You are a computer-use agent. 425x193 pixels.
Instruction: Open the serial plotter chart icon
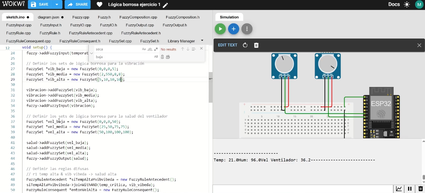point(399,189)
